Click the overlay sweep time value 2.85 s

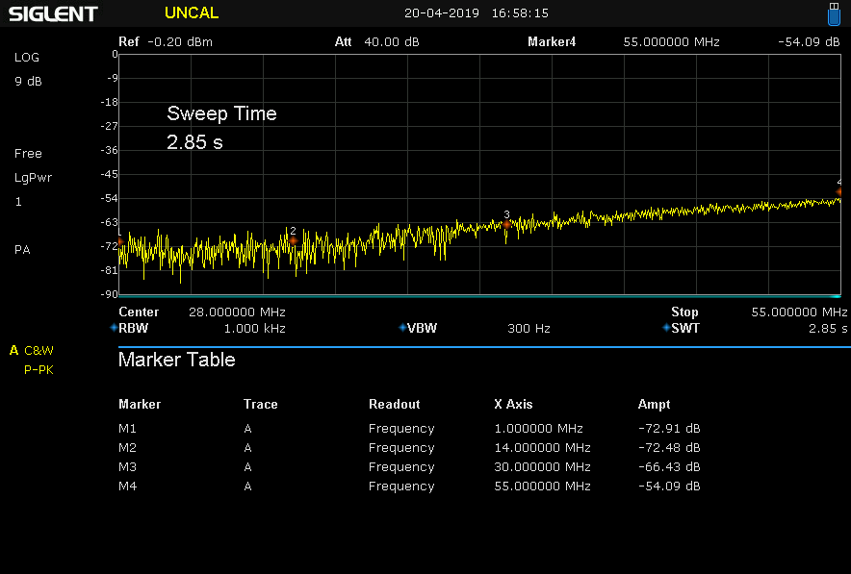[194, 142]
